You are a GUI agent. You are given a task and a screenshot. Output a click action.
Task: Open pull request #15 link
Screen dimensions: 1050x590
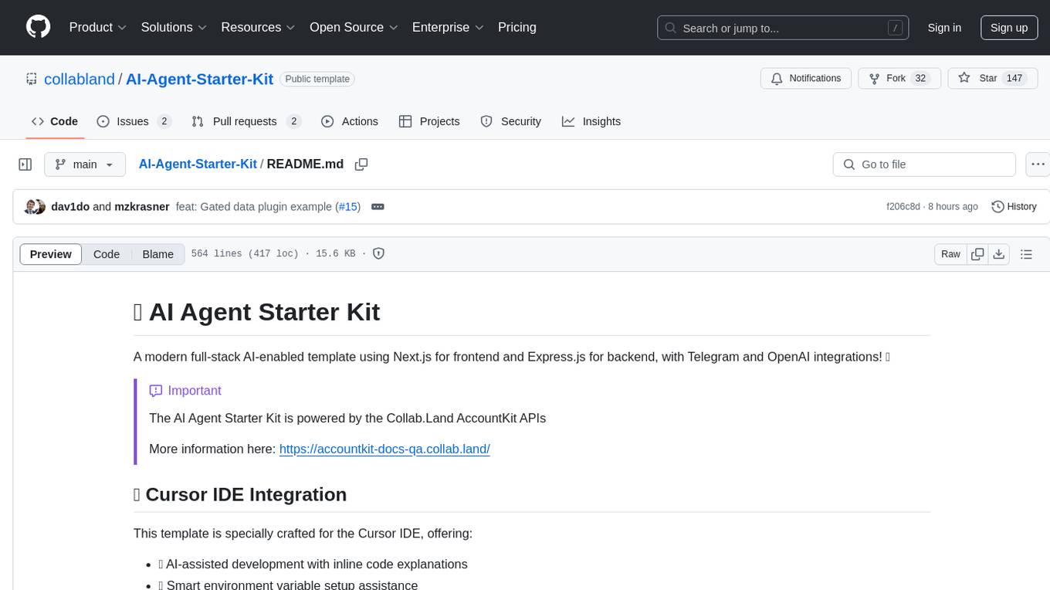pos(349,207)
